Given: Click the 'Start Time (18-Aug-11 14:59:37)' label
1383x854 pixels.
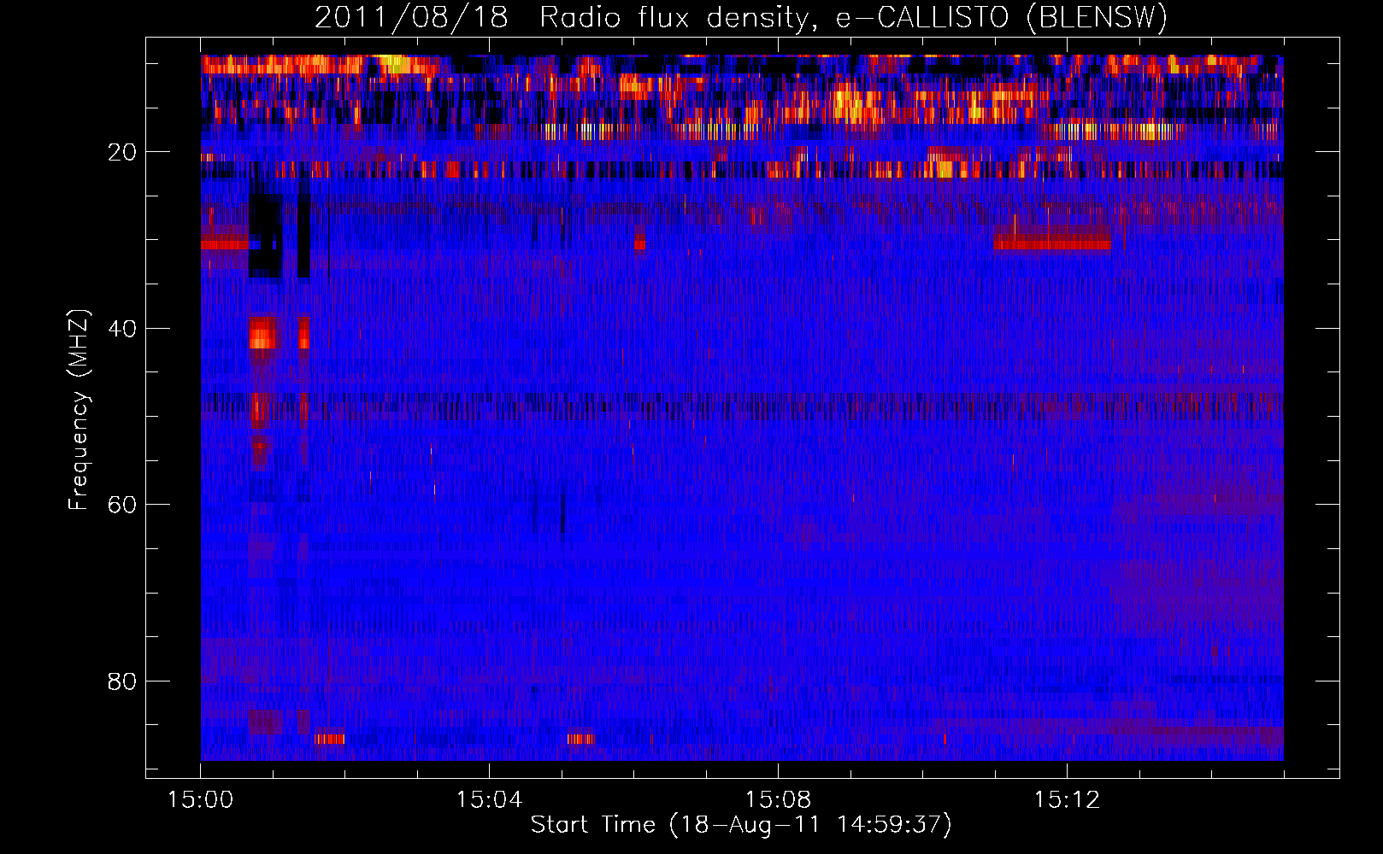Looking at the screenshot, I should [x=741, y=825].
